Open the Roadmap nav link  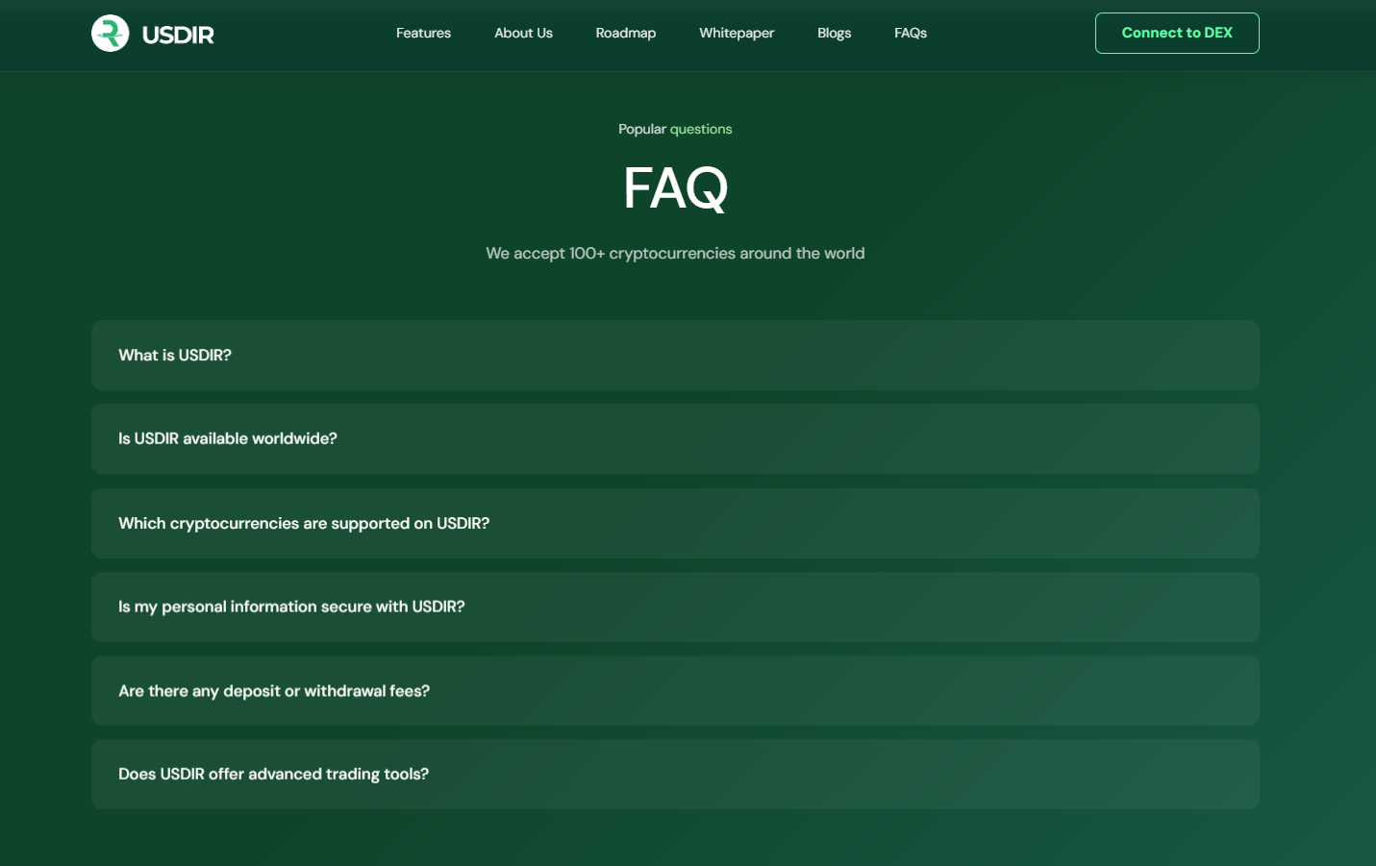click(625, 33)
